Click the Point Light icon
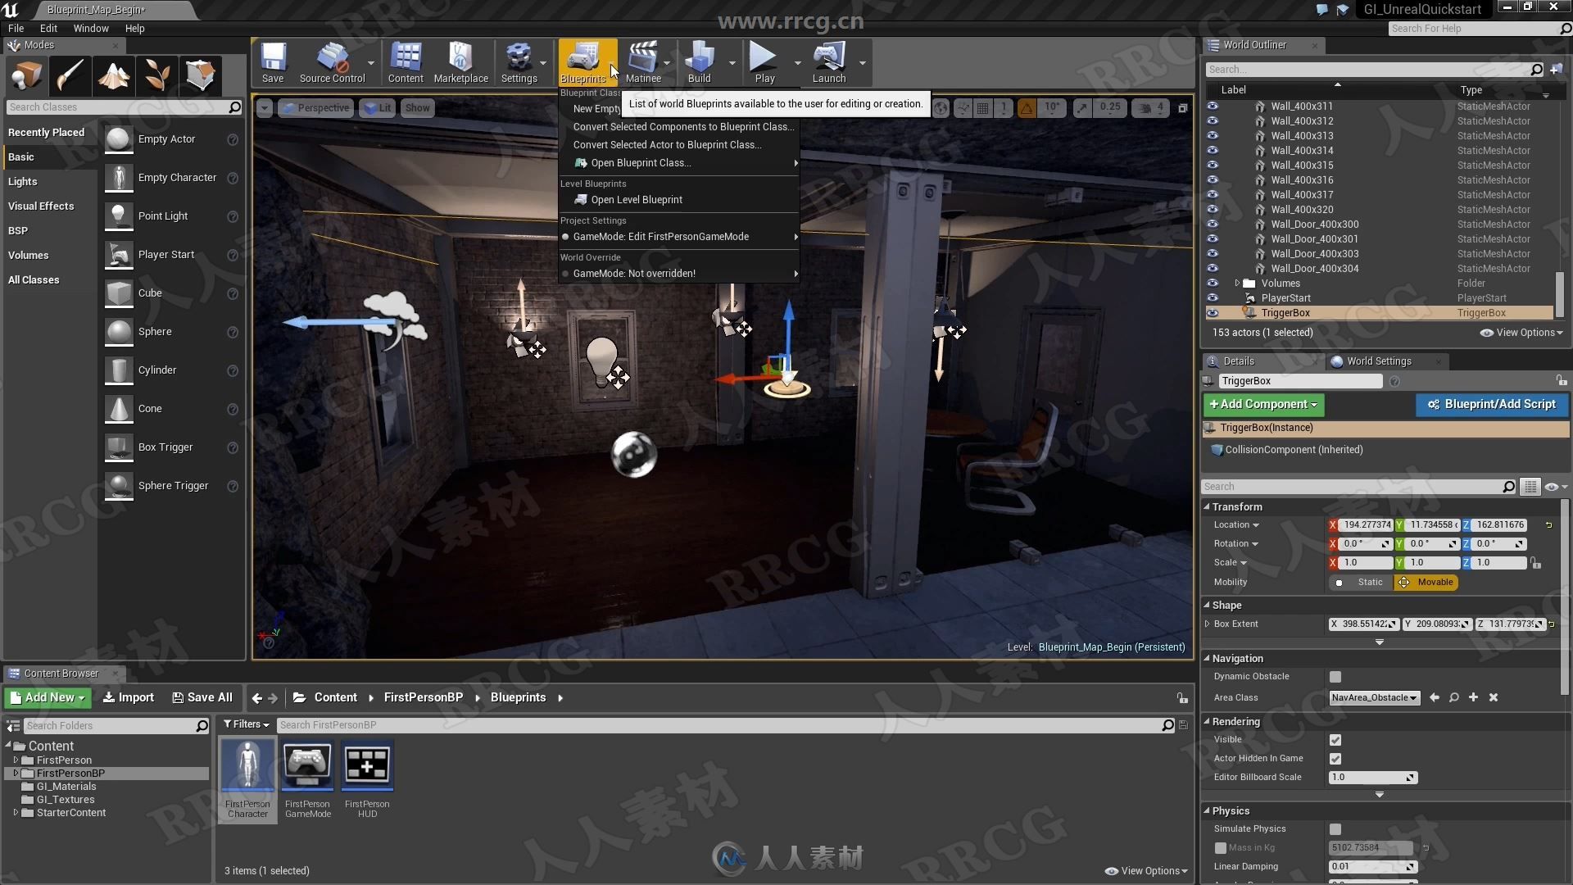 [x=119, y=216]
